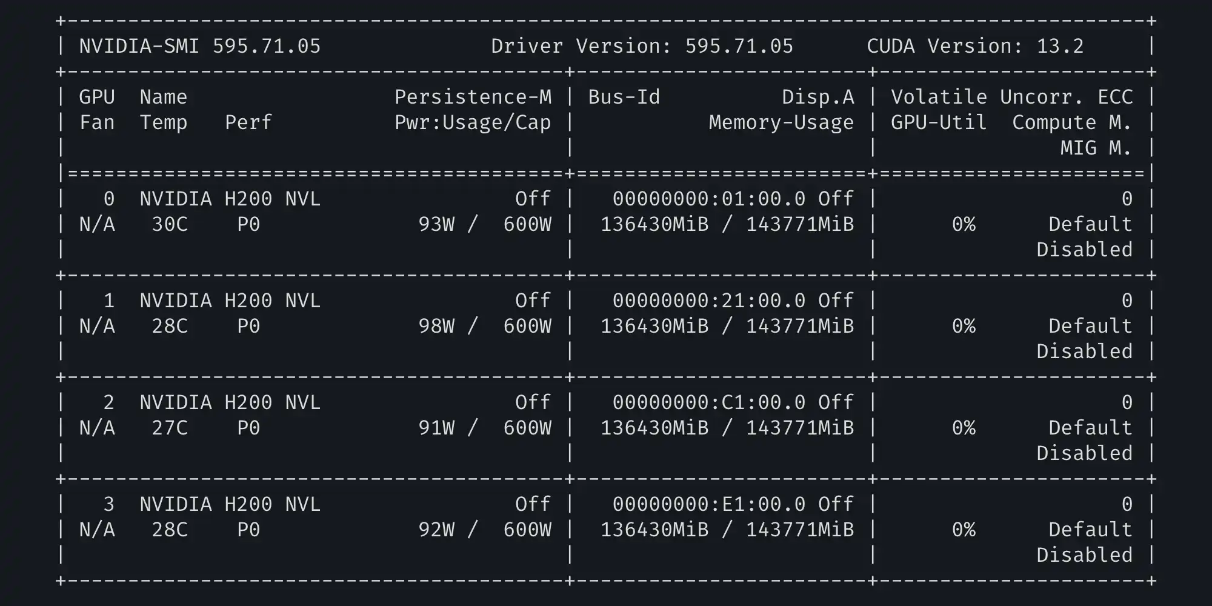The width and height of the screenshot is (1212, 606).
Task: Click the Fan column header
Action: point(97,122)
